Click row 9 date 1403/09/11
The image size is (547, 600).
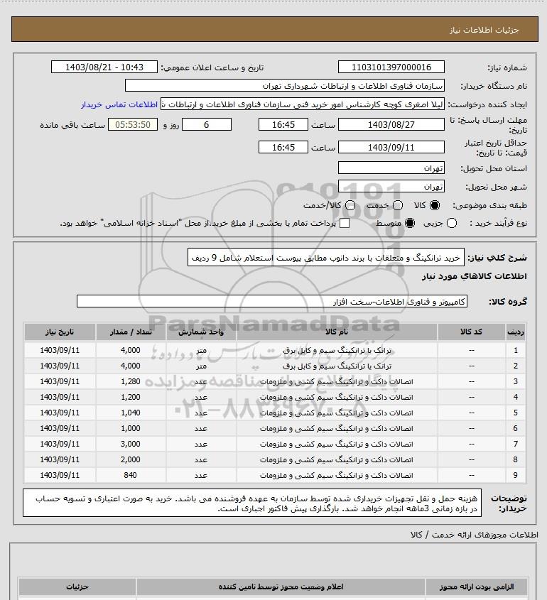pyautogui.click(x=60, y=475)
